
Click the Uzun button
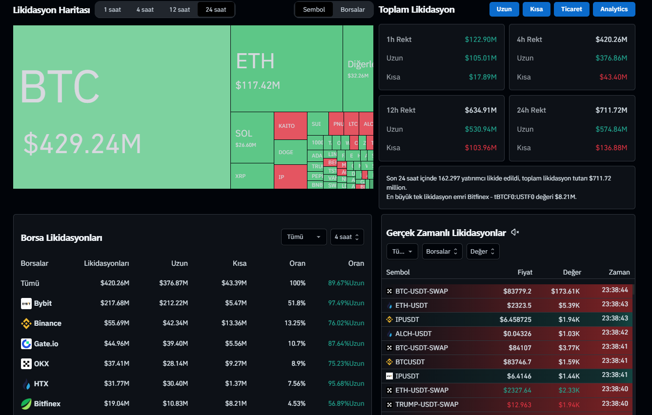click(x=504, y=9)
